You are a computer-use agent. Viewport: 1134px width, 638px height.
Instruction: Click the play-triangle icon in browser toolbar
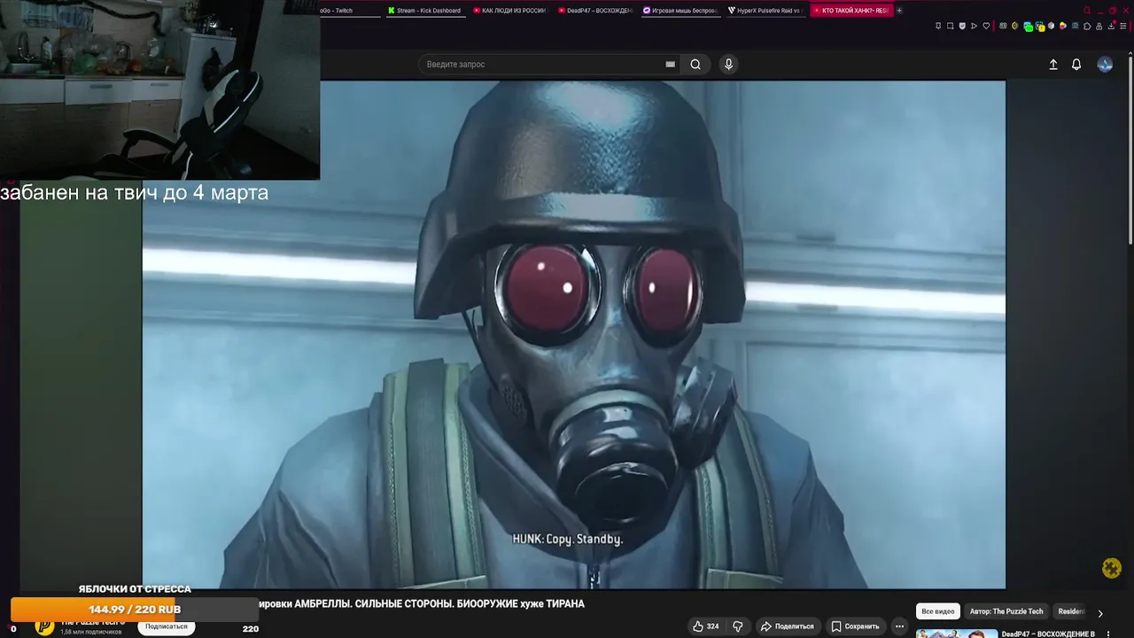pos(974,26)
